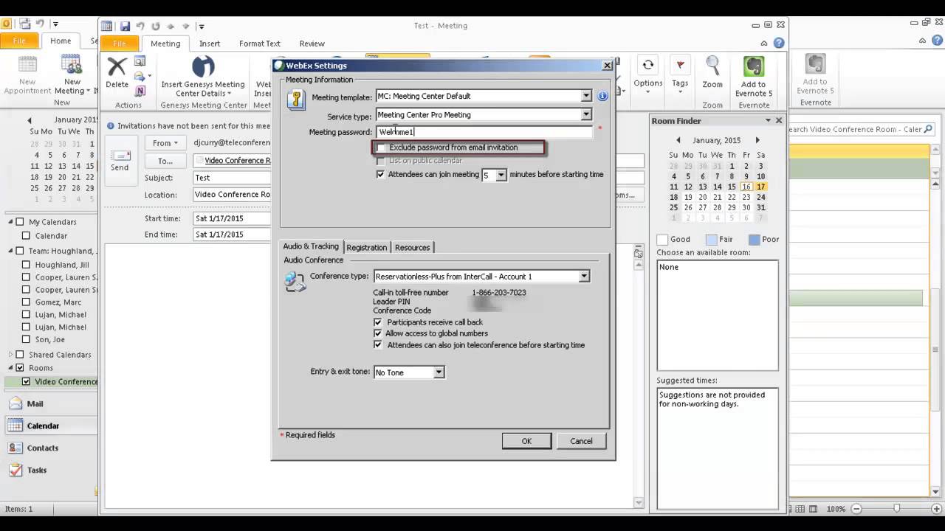
Task: Click the Send to OneNote icon
Action: (140, 91)
